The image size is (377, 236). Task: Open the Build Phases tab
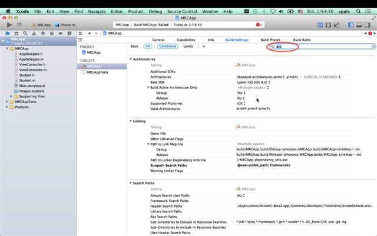(x=270, y=40)
